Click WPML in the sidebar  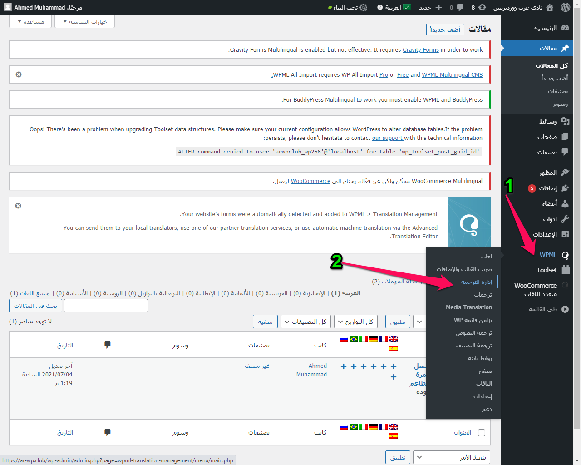tap(537, 255)
